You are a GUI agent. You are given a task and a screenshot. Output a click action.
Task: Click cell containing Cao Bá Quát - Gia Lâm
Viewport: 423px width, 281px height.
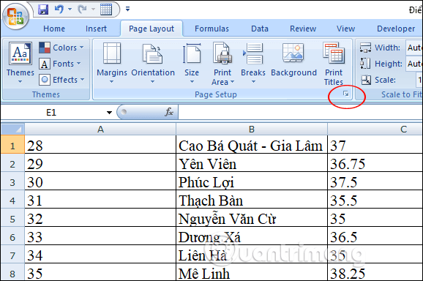(x=252, y=145)
